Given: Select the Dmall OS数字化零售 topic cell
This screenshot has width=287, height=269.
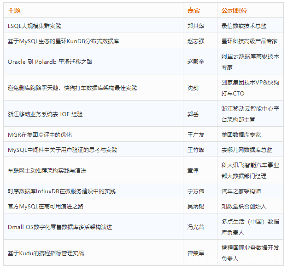Looking at the screenshot, I should tap(60, 227).
